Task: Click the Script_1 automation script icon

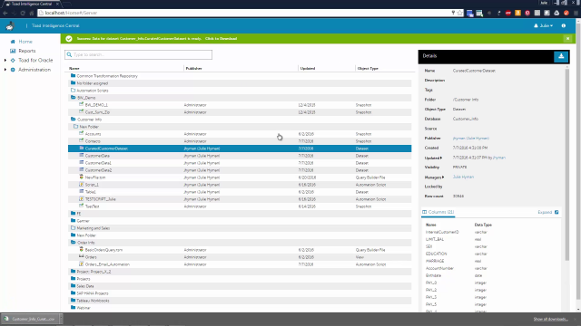Action: (x=82, y=185)
